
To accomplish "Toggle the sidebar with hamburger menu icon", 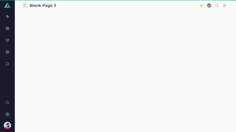I will tap(25, 5).
